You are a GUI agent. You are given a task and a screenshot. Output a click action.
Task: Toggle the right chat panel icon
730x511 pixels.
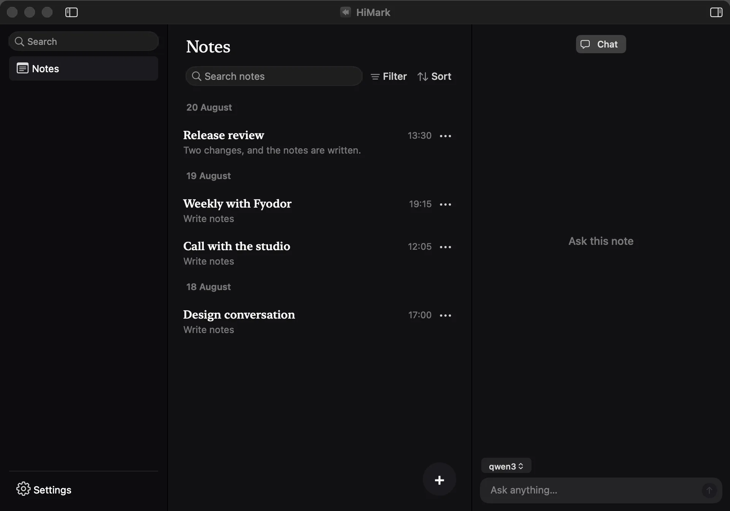coord(716,12)
